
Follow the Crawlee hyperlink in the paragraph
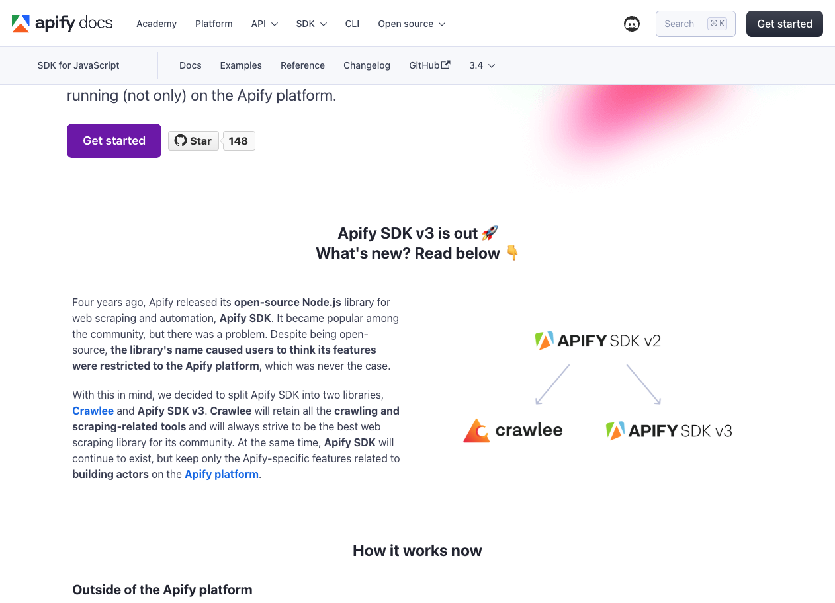point(93,411)
